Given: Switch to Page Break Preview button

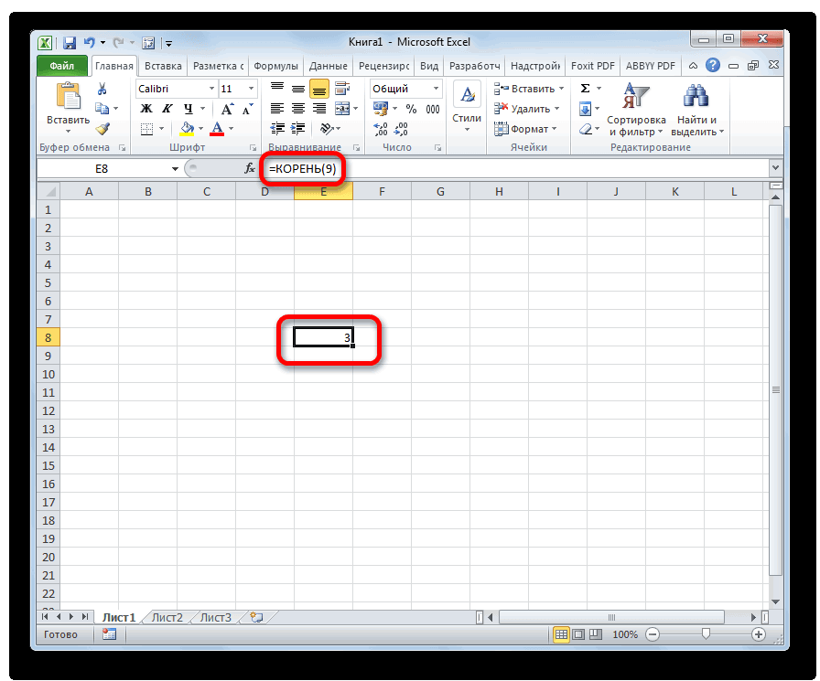Looking at the screenshot, I should click(596, 634).
